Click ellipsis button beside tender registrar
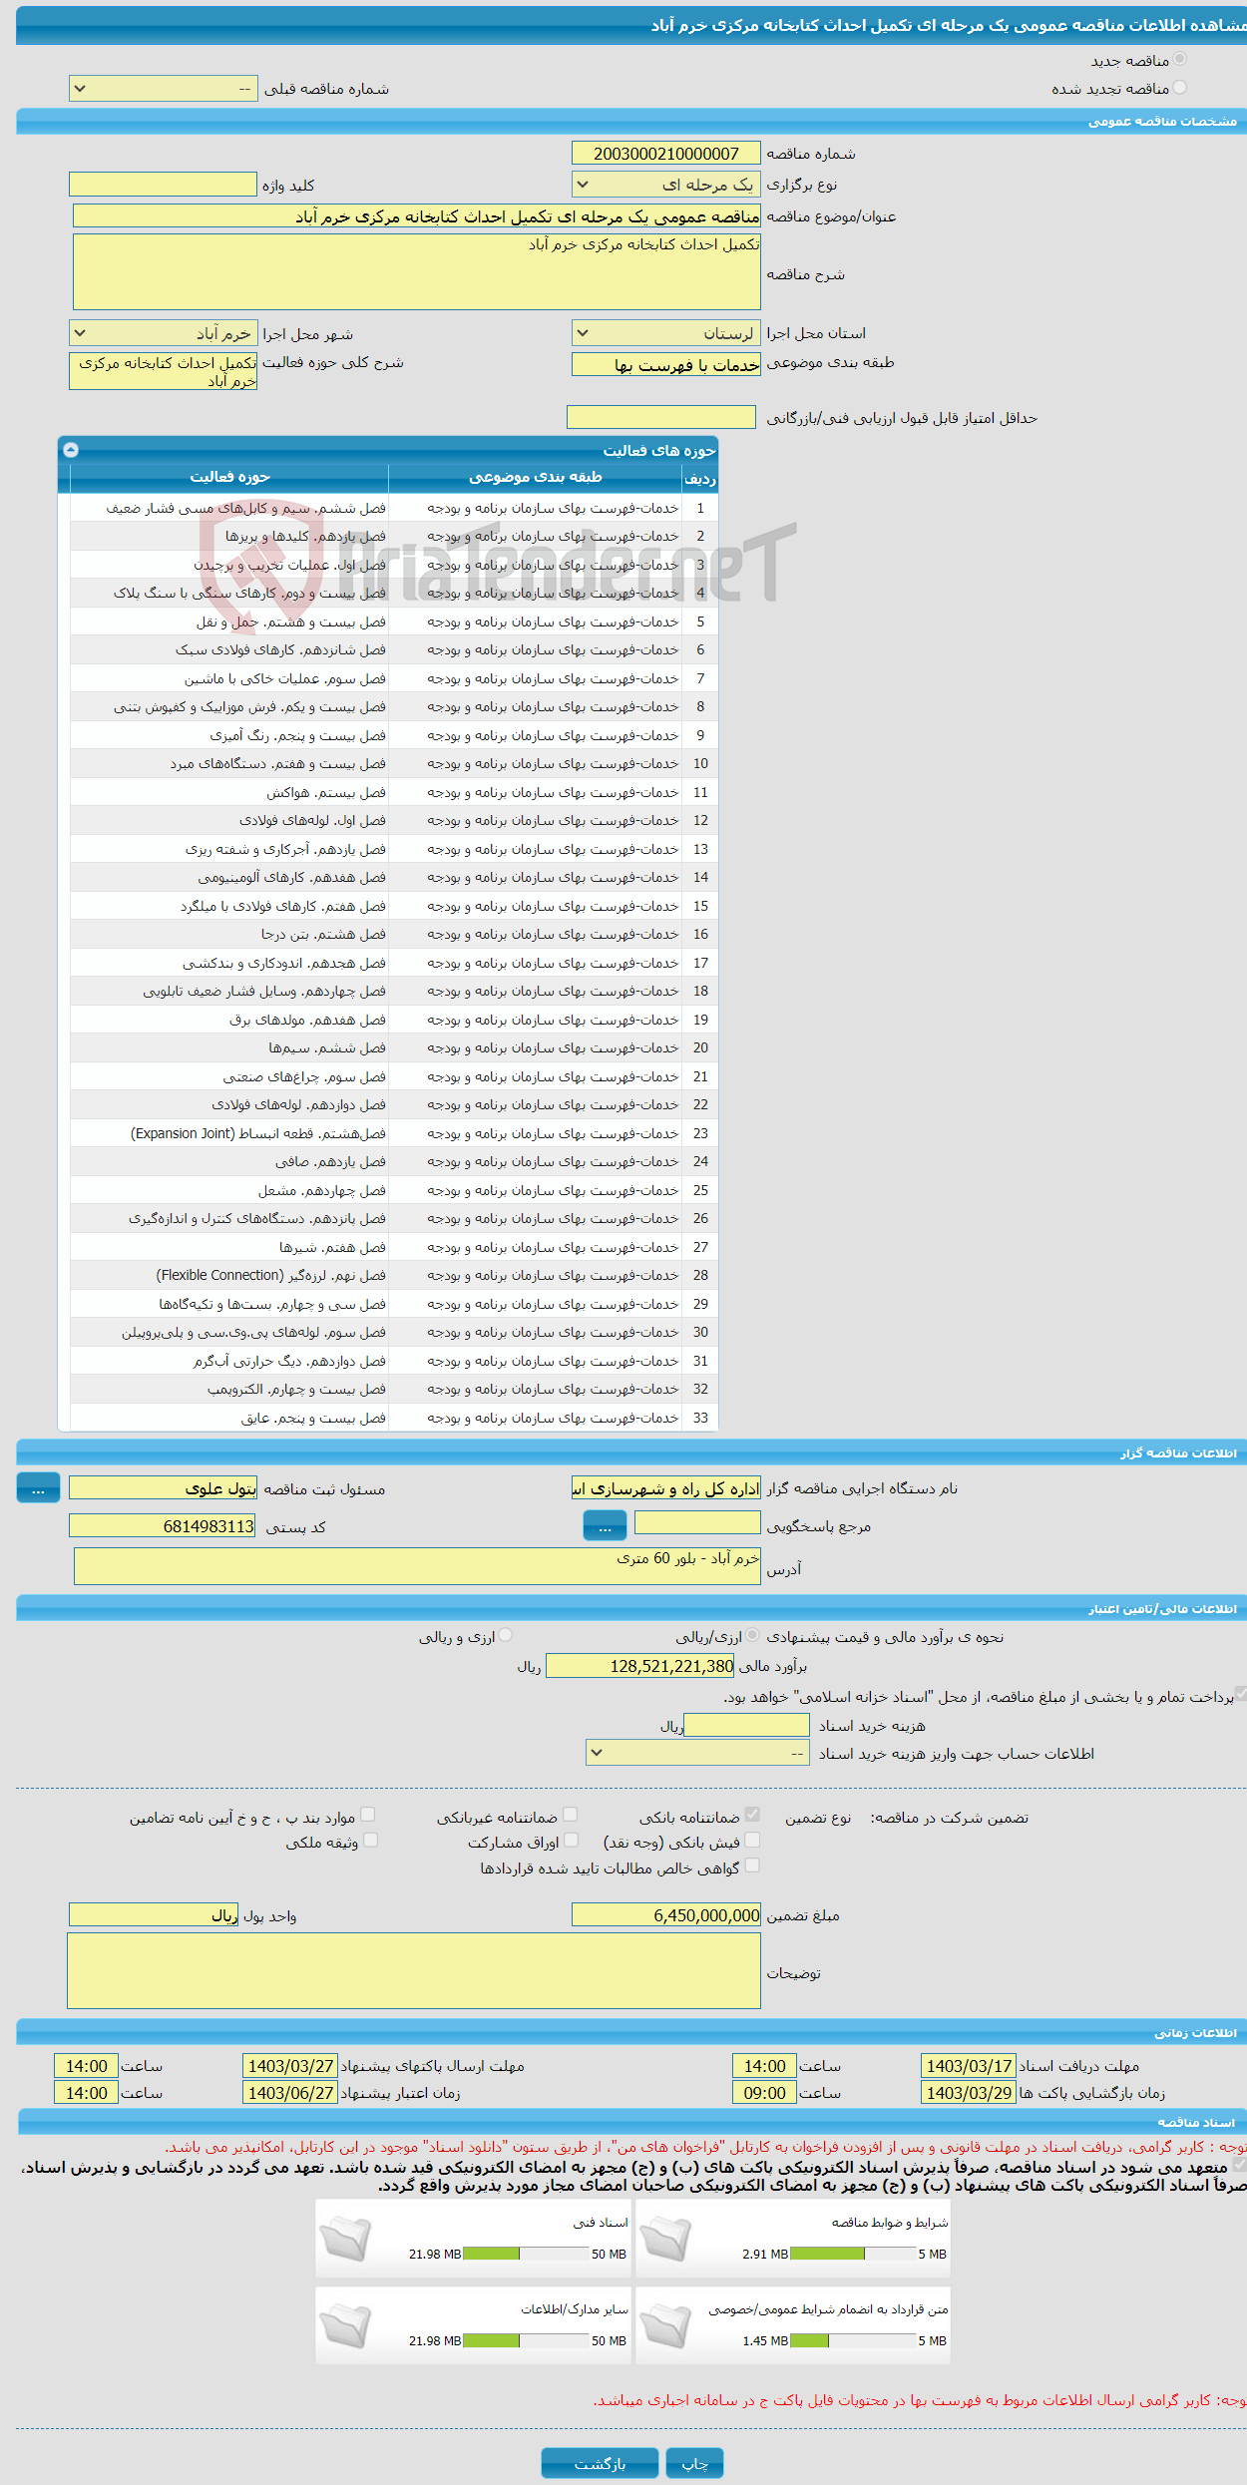The image size is (1247, 2485). (x=38, y=1487)
